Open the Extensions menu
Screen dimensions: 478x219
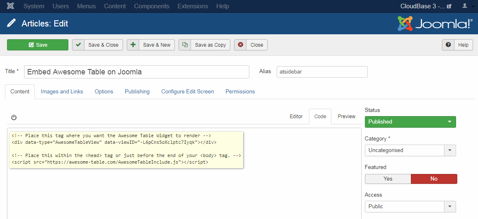coord(193,6)
